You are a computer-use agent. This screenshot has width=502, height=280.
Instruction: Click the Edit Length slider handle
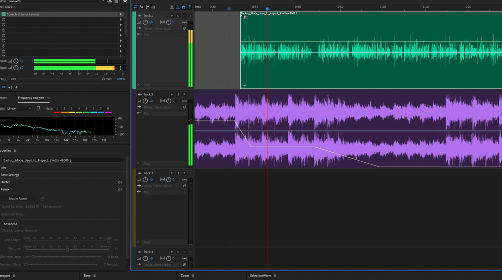tap(108, 241)
